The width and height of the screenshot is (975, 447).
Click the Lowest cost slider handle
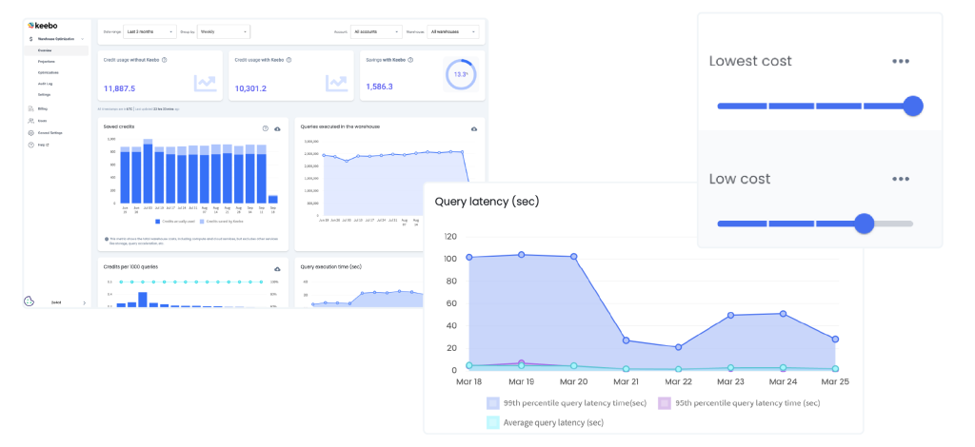click(912, 107)
